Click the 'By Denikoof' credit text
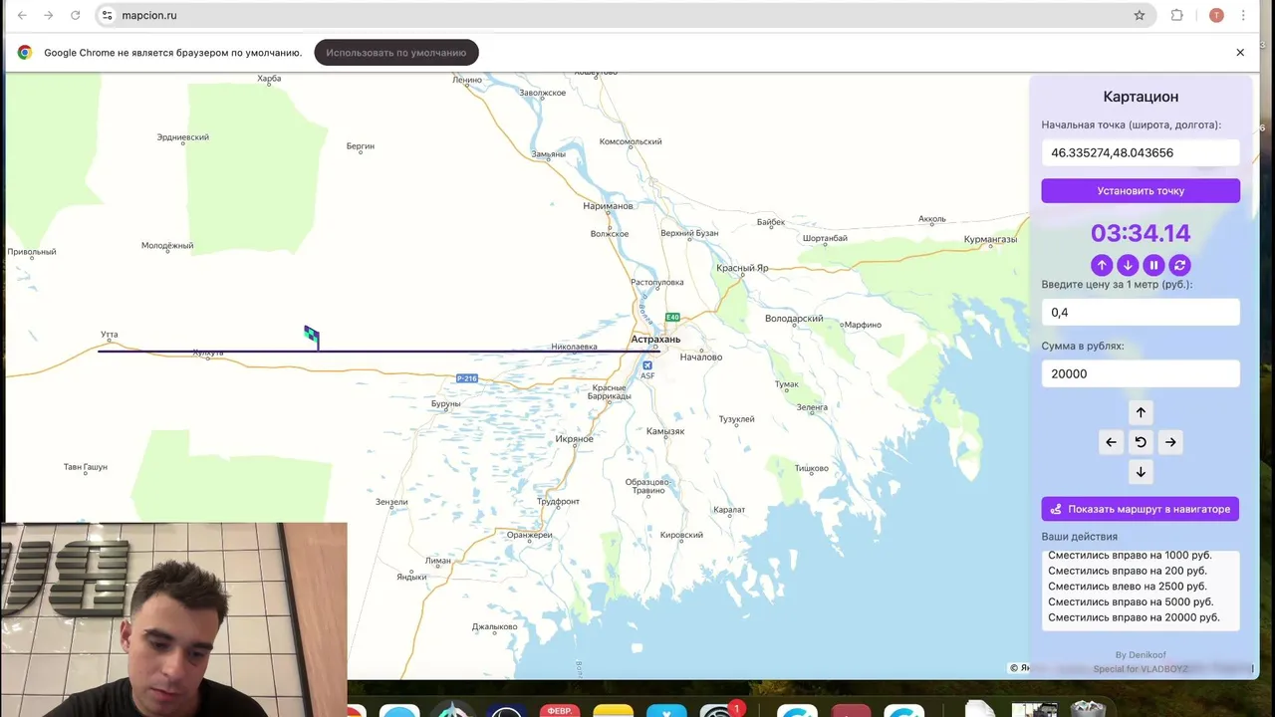Screen dimensions: 1275x717 1141,654
